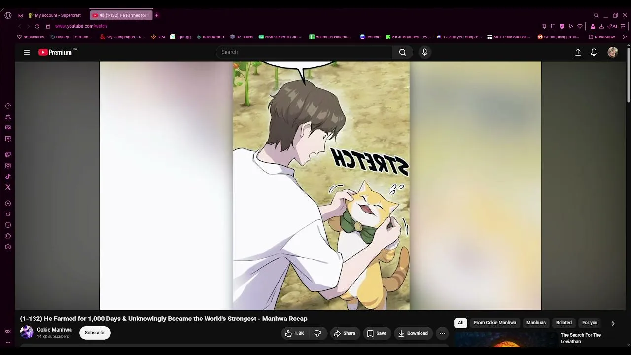The image size is (631, 355).
Task: Select the For you filter chip
Action: coord(590,323)
